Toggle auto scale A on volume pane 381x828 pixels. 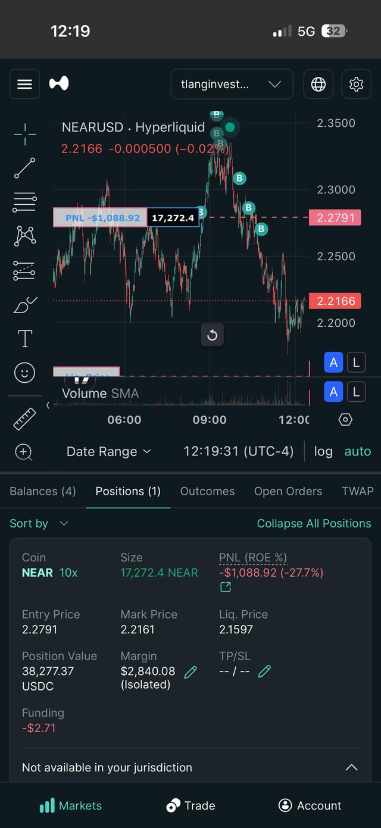tap(333, 391)
